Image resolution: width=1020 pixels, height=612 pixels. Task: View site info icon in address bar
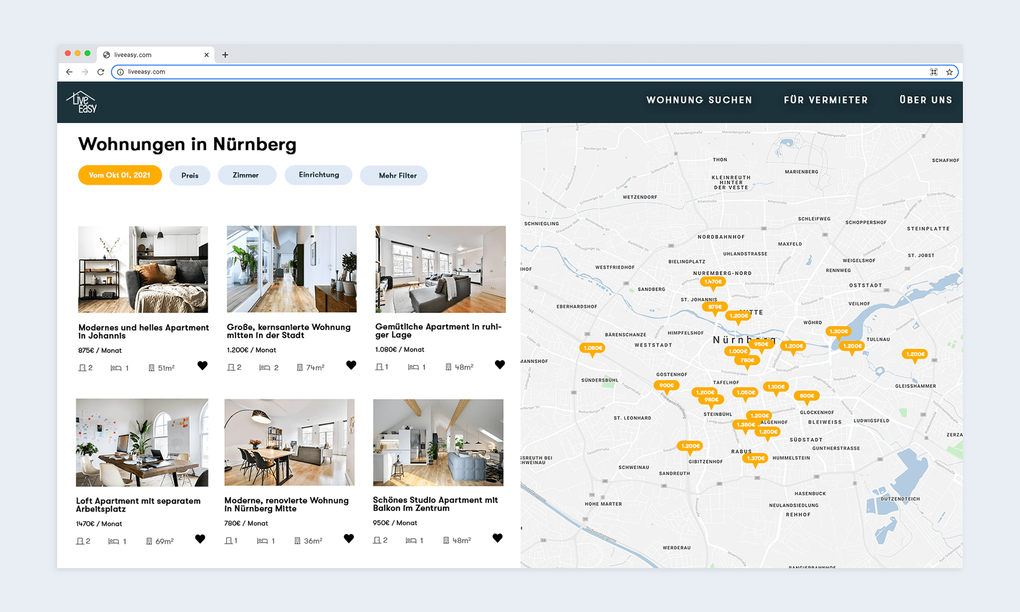[x=121, y=72]
